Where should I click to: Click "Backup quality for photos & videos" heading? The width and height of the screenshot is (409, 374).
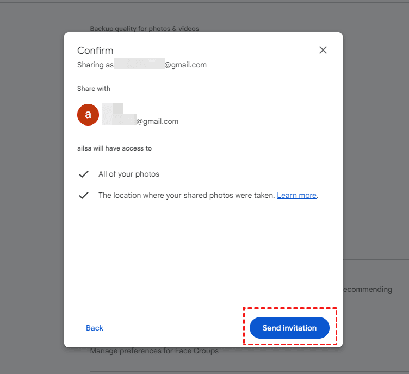(x=144, y=29)
